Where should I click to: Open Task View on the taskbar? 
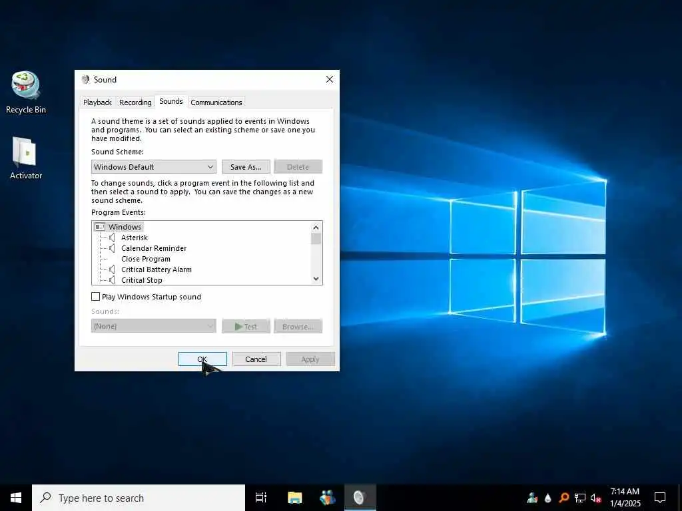pyautogui.click(x=261, y=498)
